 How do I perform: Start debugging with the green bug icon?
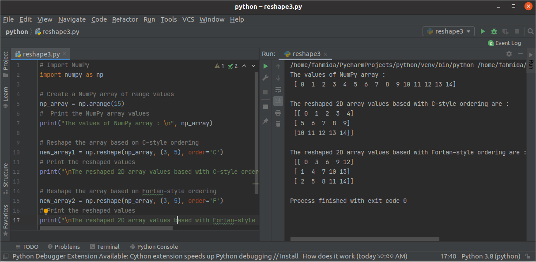point(494,31)
